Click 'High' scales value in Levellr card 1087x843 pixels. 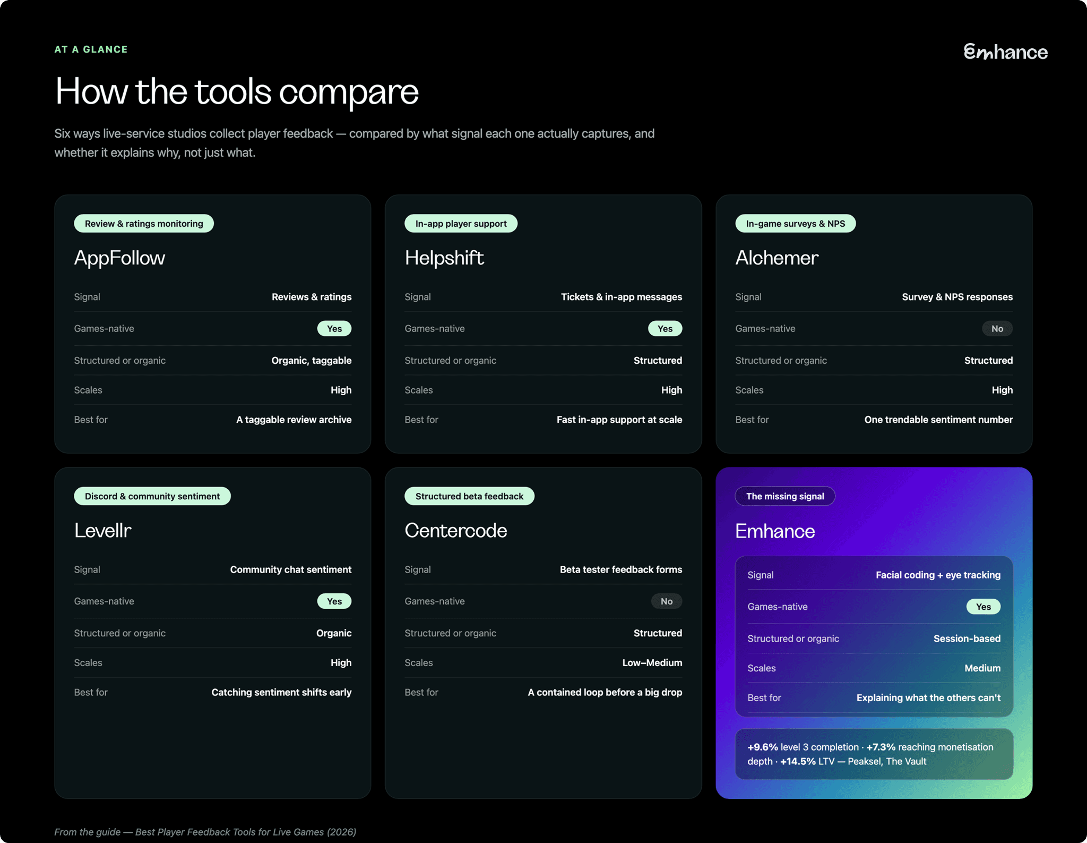341,662
